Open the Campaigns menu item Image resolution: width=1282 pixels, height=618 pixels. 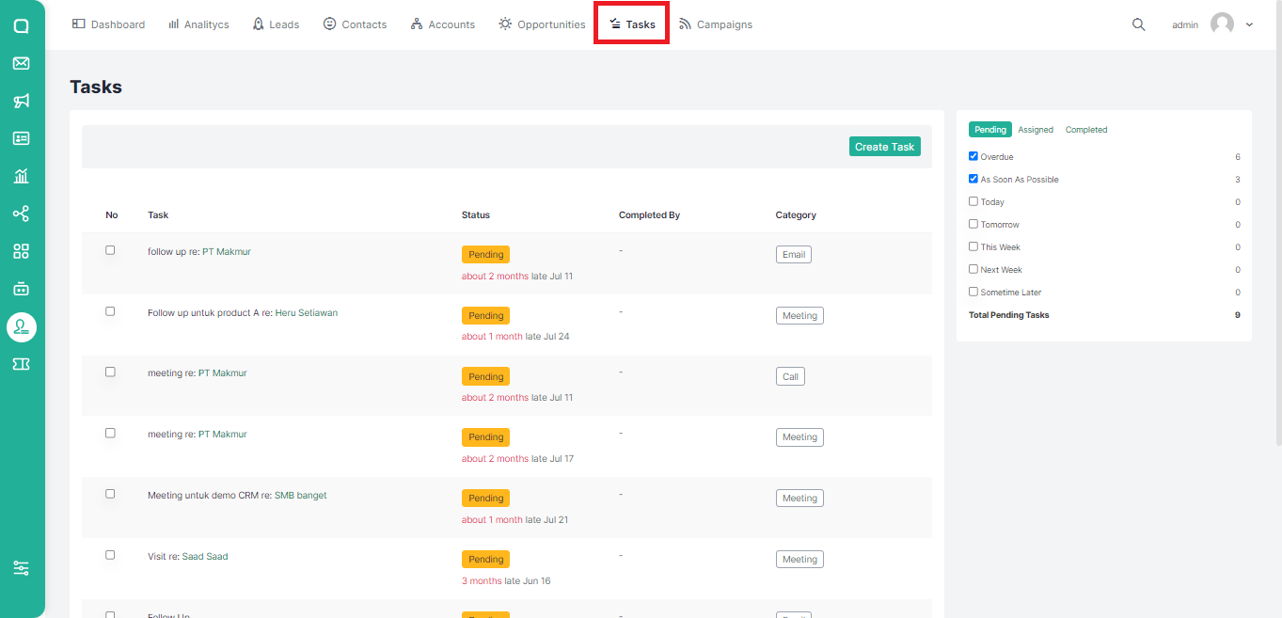[x=716, y=24]
